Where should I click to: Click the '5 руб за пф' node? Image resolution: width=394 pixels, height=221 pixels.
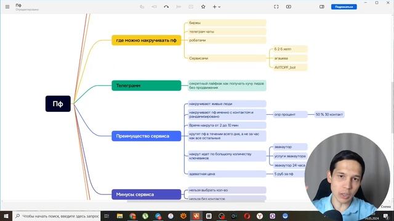point(289,174)
